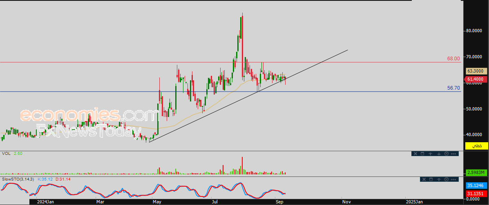489x205 pixels.
Task: Click the K:35.12 stochastic reading
Action: [45, 179]
